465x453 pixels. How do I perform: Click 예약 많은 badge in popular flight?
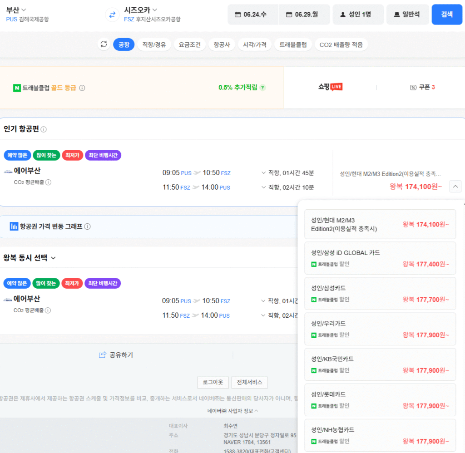click(x=17, y=155)
